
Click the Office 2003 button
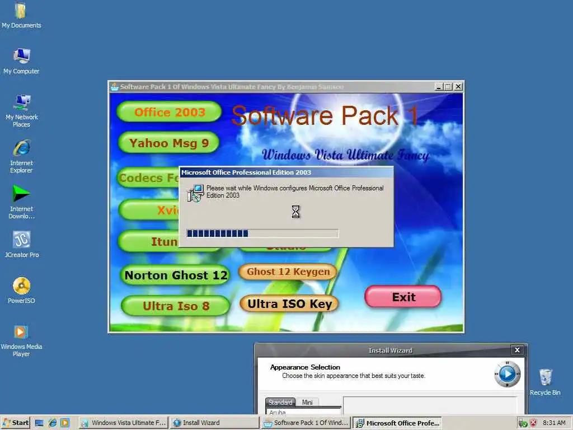click(169, 112)
